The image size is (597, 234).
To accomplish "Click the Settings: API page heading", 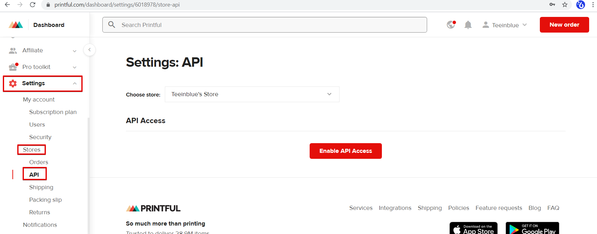I will [x=165, y=62].
